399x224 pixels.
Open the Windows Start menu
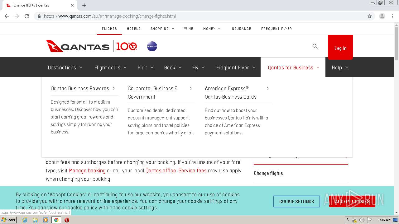[x=9, y=220]
